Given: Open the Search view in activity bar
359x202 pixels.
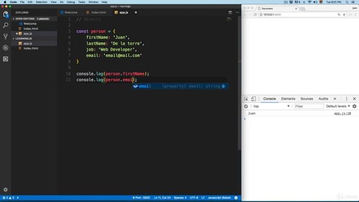Looking at the screenshot, I should click(6, 25).
